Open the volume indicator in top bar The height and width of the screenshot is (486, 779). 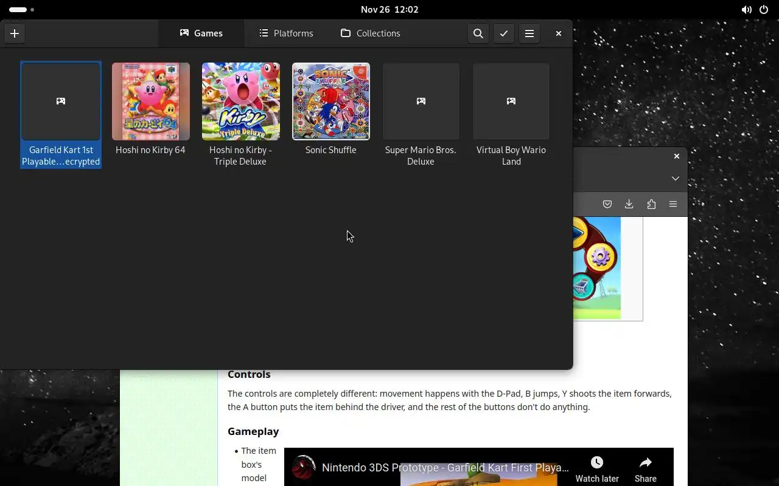(746, 10)
